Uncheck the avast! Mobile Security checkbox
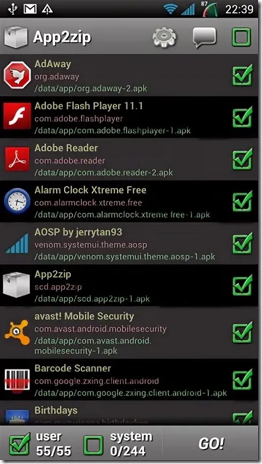Viewport: 262px width, 464px height. (x=242, y=332)
